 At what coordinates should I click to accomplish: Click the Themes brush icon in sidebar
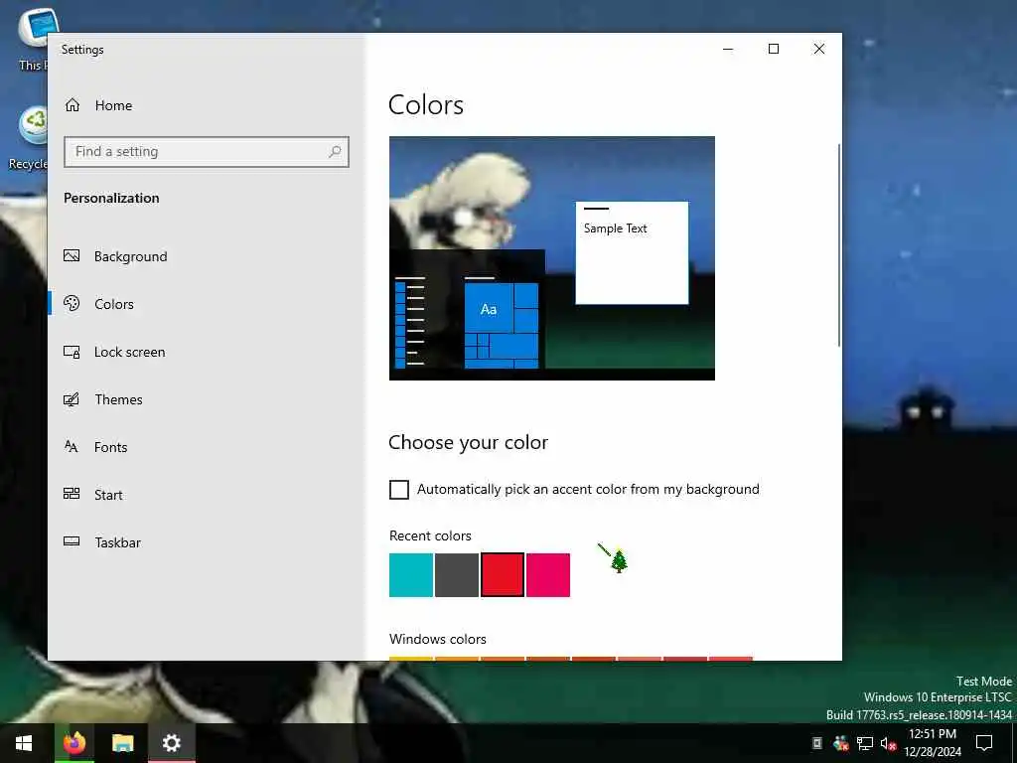click(72, 399)
